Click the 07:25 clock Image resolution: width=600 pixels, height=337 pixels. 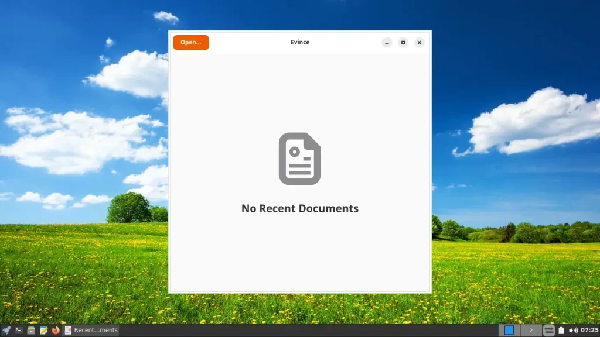(589, 330)
